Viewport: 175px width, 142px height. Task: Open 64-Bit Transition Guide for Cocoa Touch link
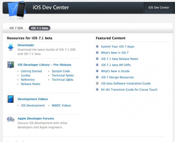[x=129, y=89]
